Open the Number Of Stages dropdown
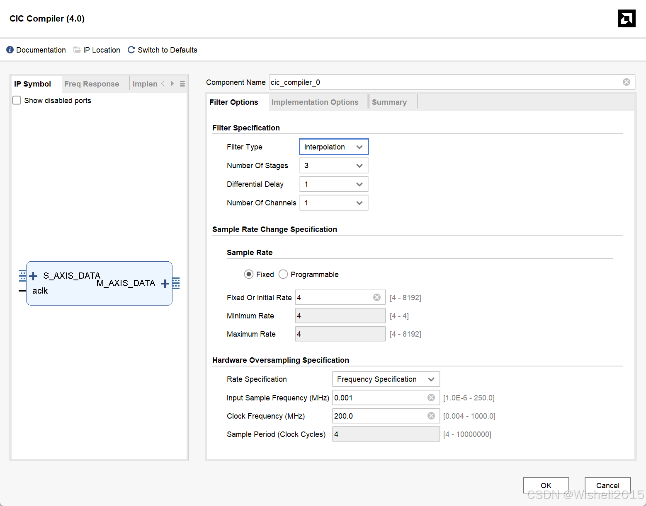Image resolution: width=646 pixels, height=506 pixels. click(x=334, y=166)
